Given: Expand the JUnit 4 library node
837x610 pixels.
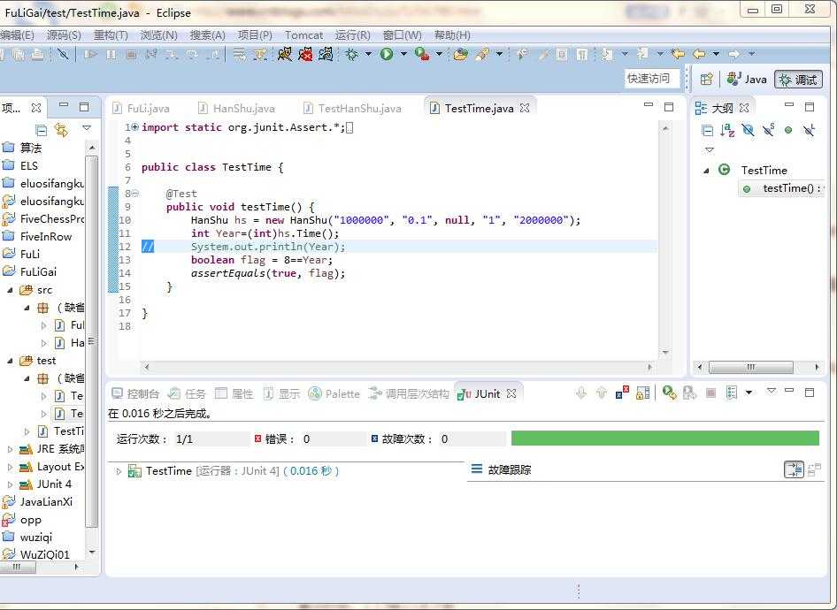Looking at the screenshot, I should tap(10, 484).
